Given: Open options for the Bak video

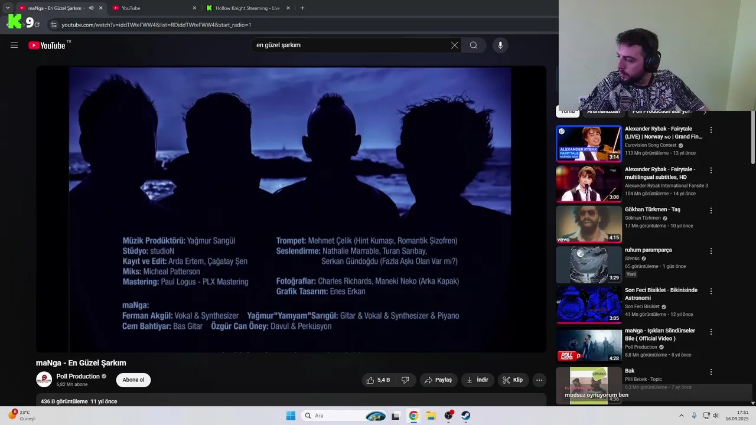Looking at the screenshot, I should click(711, 372).
